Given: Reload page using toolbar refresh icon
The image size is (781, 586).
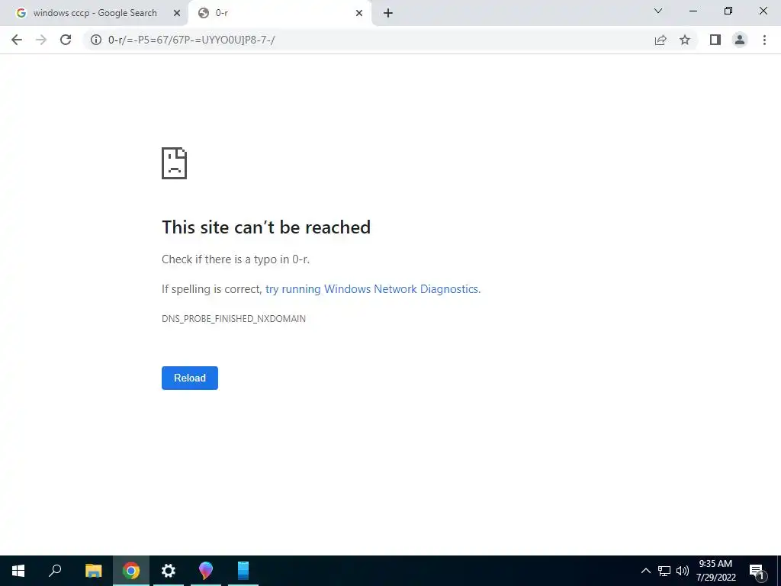Looking at the screenshot, I should point(66,40).
